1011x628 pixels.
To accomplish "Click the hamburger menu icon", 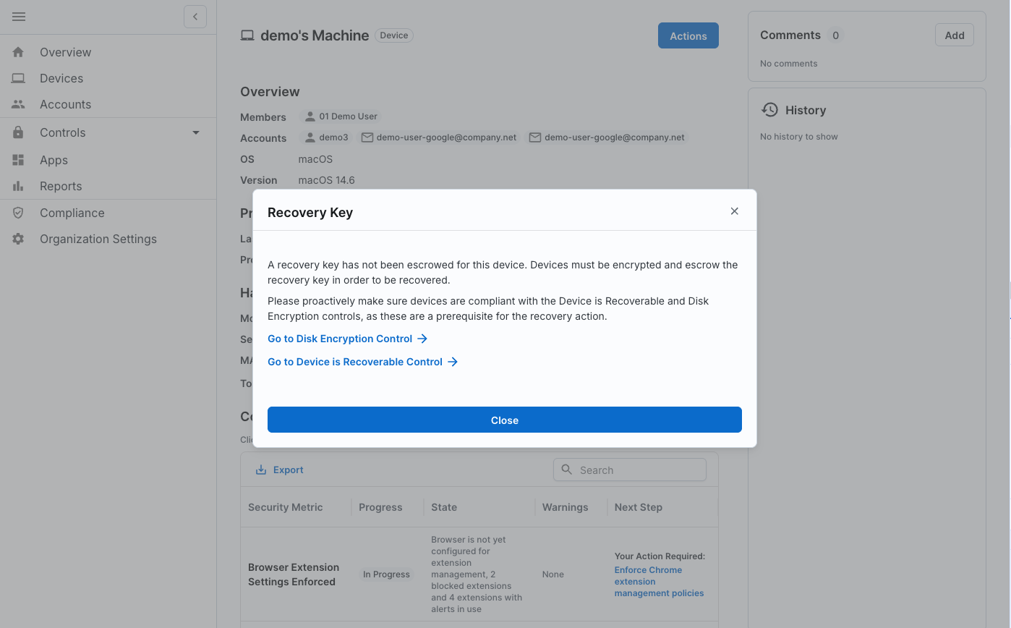I will (19, 17).
